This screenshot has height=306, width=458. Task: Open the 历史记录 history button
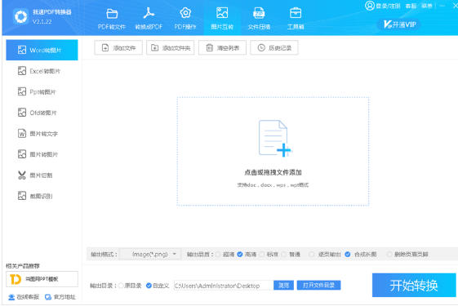274,47
